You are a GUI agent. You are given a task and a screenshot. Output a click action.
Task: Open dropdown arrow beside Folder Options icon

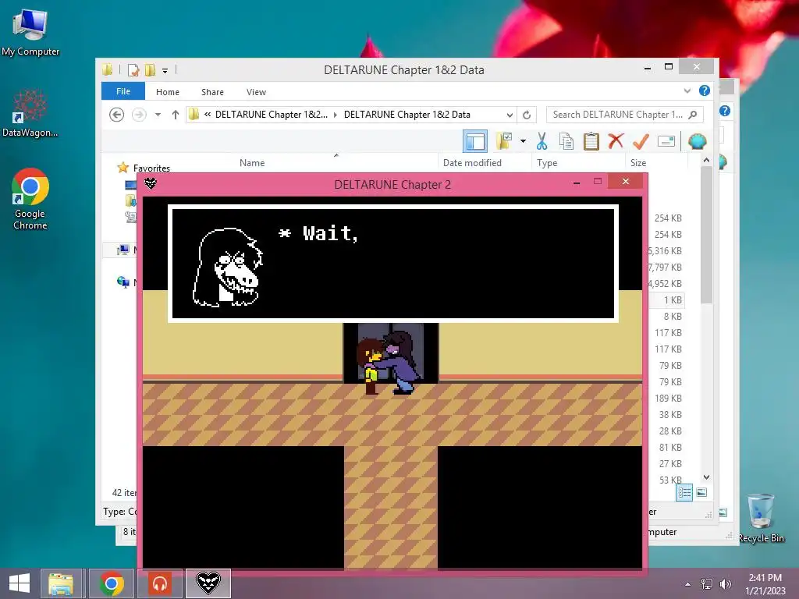(x=523, y=141)
